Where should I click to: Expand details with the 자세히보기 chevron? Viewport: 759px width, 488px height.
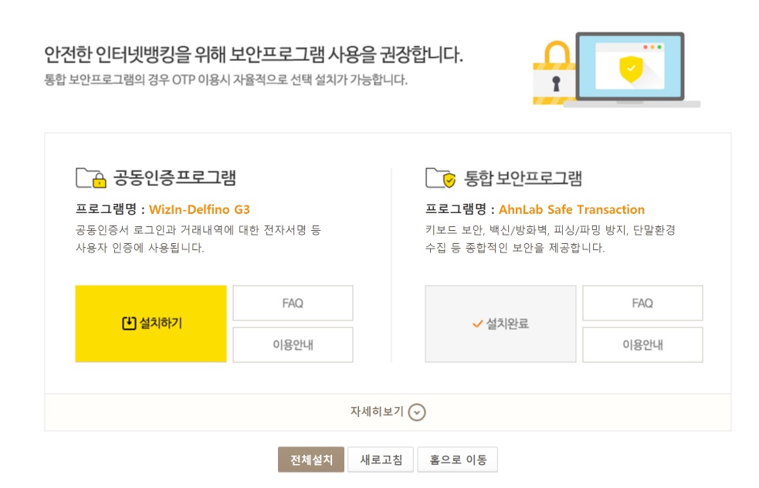(x=417, y=412)
